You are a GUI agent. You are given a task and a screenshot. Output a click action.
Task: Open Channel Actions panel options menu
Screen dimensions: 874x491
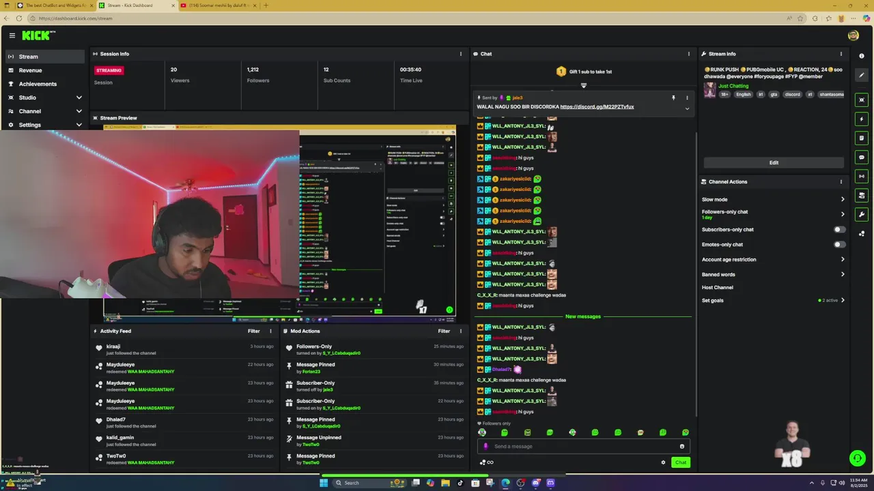[841, 182]
